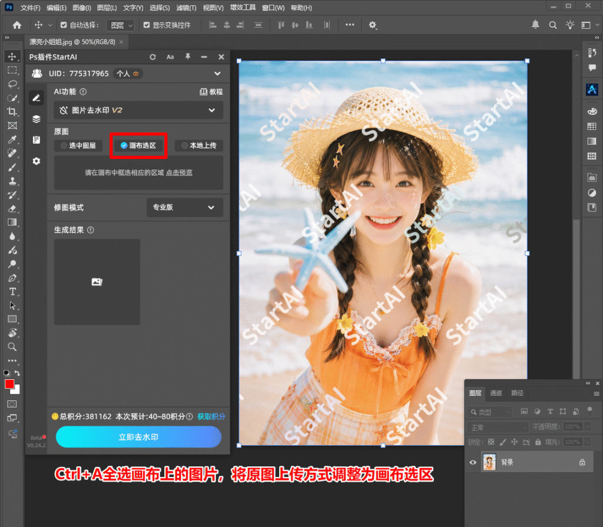Expand the UID account chevron
This screenshot has height=527, width=603.
[217, 74]
